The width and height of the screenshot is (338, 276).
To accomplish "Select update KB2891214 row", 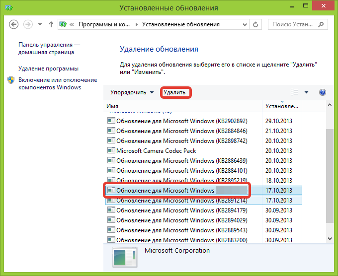I will click(204, 201).
